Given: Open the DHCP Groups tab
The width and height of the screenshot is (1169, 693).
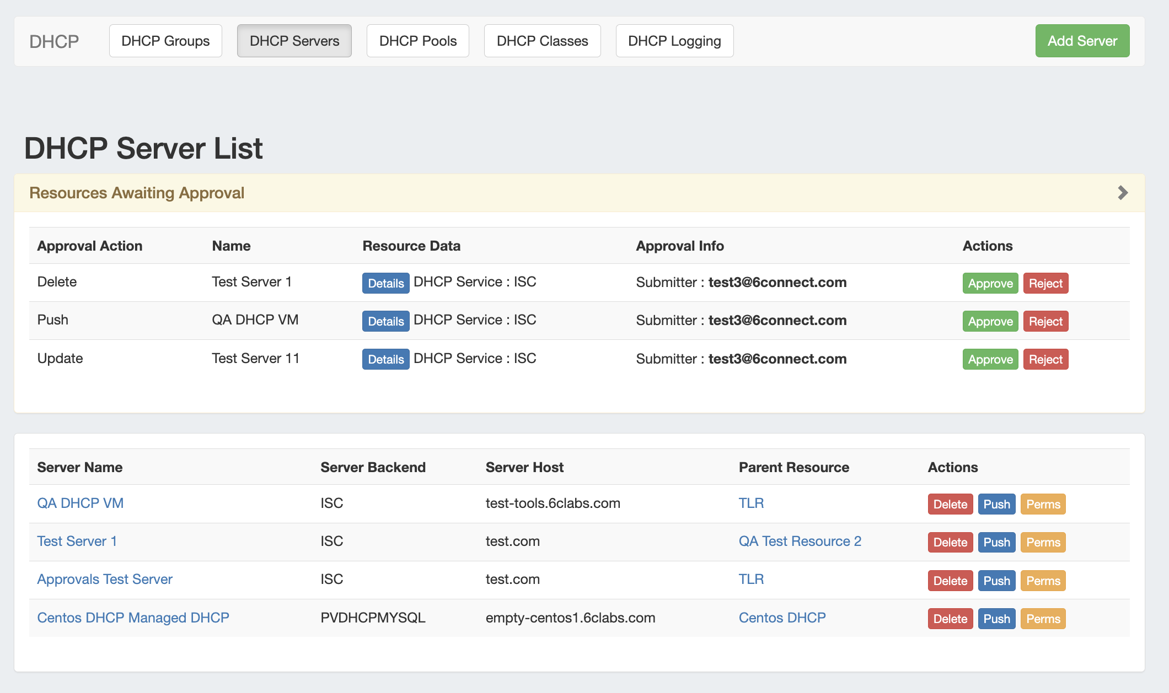Looking at the screenshot, I should [165, 41].
